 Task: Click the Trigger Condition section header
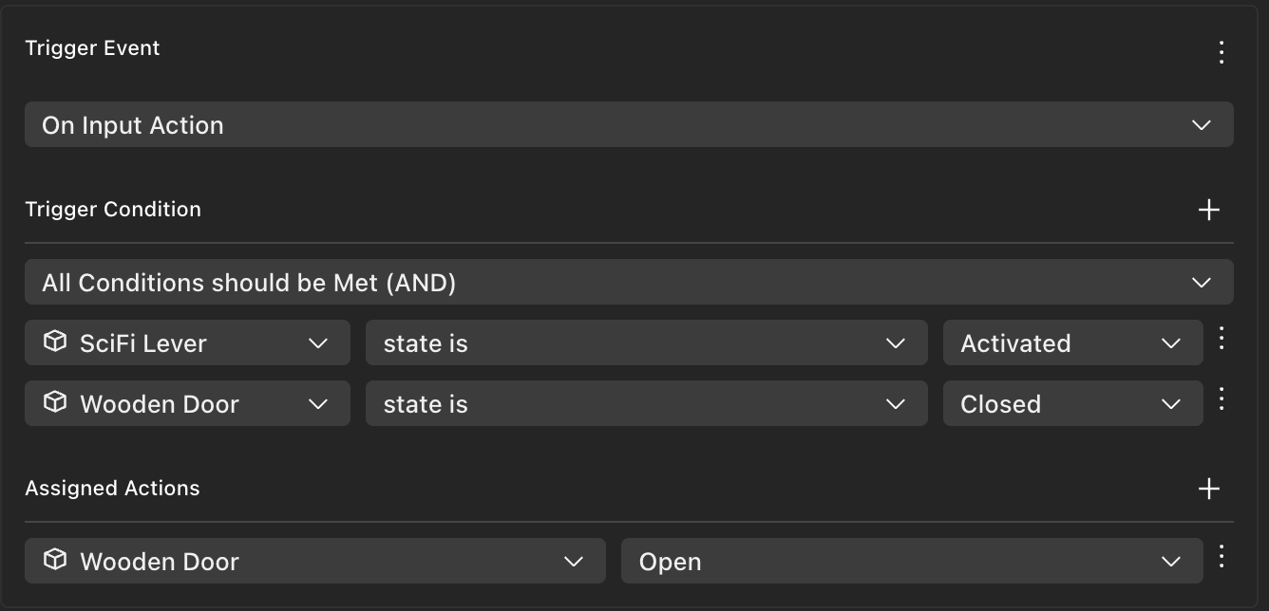pos(113,210)
